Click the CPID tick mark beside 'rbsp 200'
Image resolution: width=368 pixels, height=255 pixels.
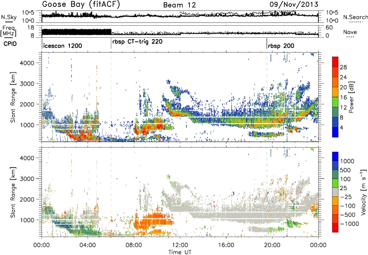point(267,43)
